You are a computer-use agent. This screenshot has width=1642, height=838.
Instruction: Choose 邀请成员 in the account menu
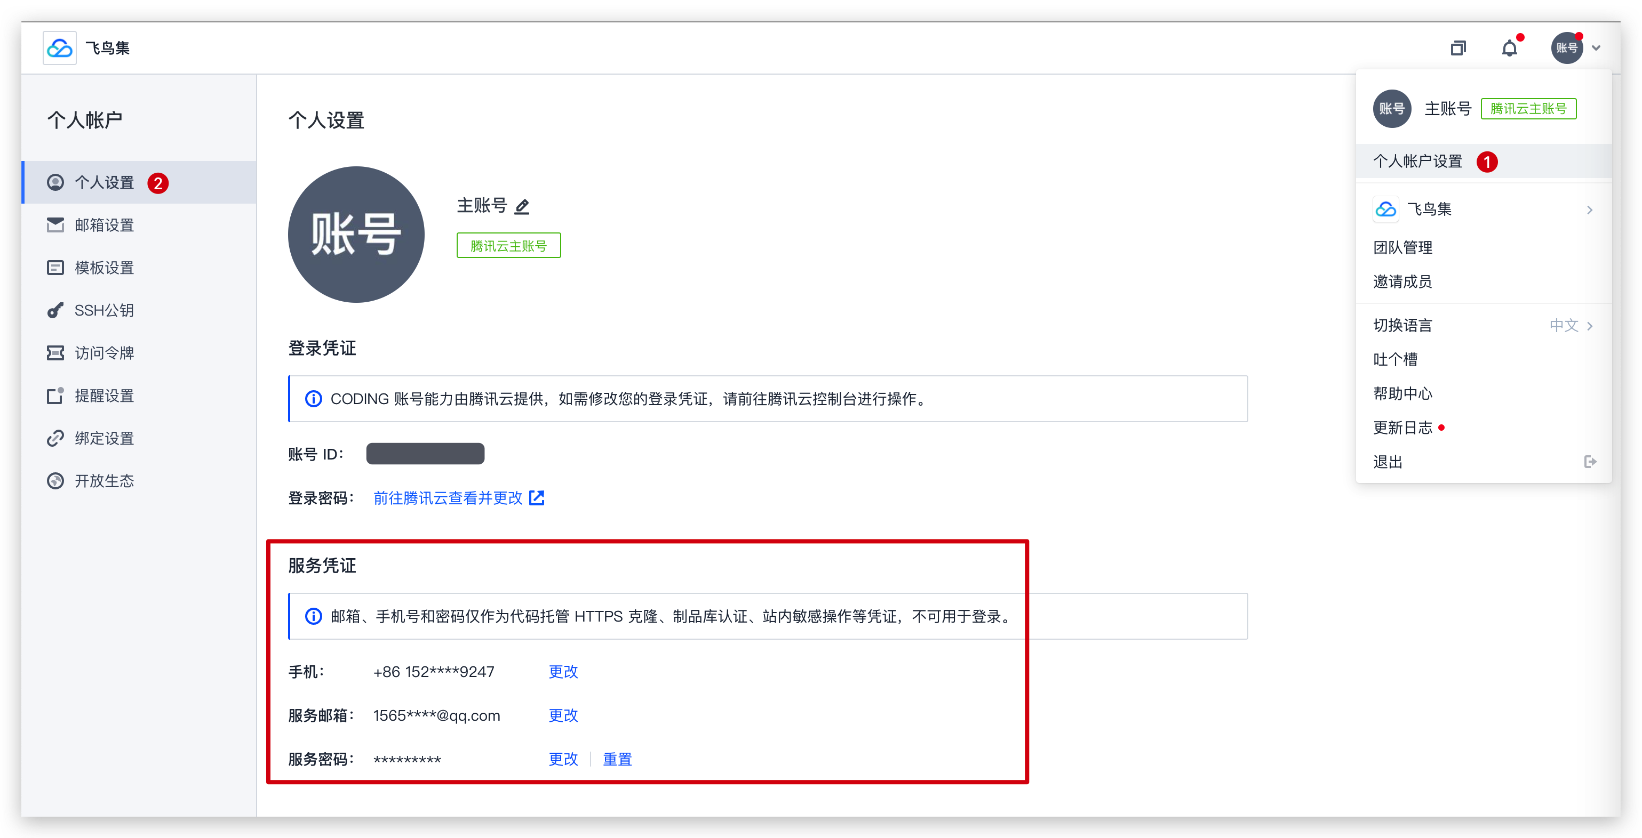[x=1402, y=281]
